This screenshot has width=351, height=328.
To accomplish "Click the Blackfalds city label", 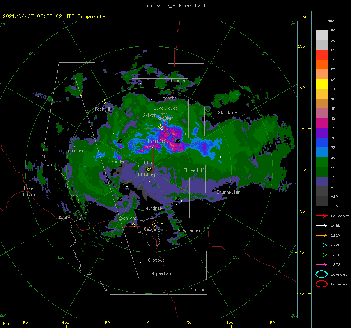I will tap(166, 108).
